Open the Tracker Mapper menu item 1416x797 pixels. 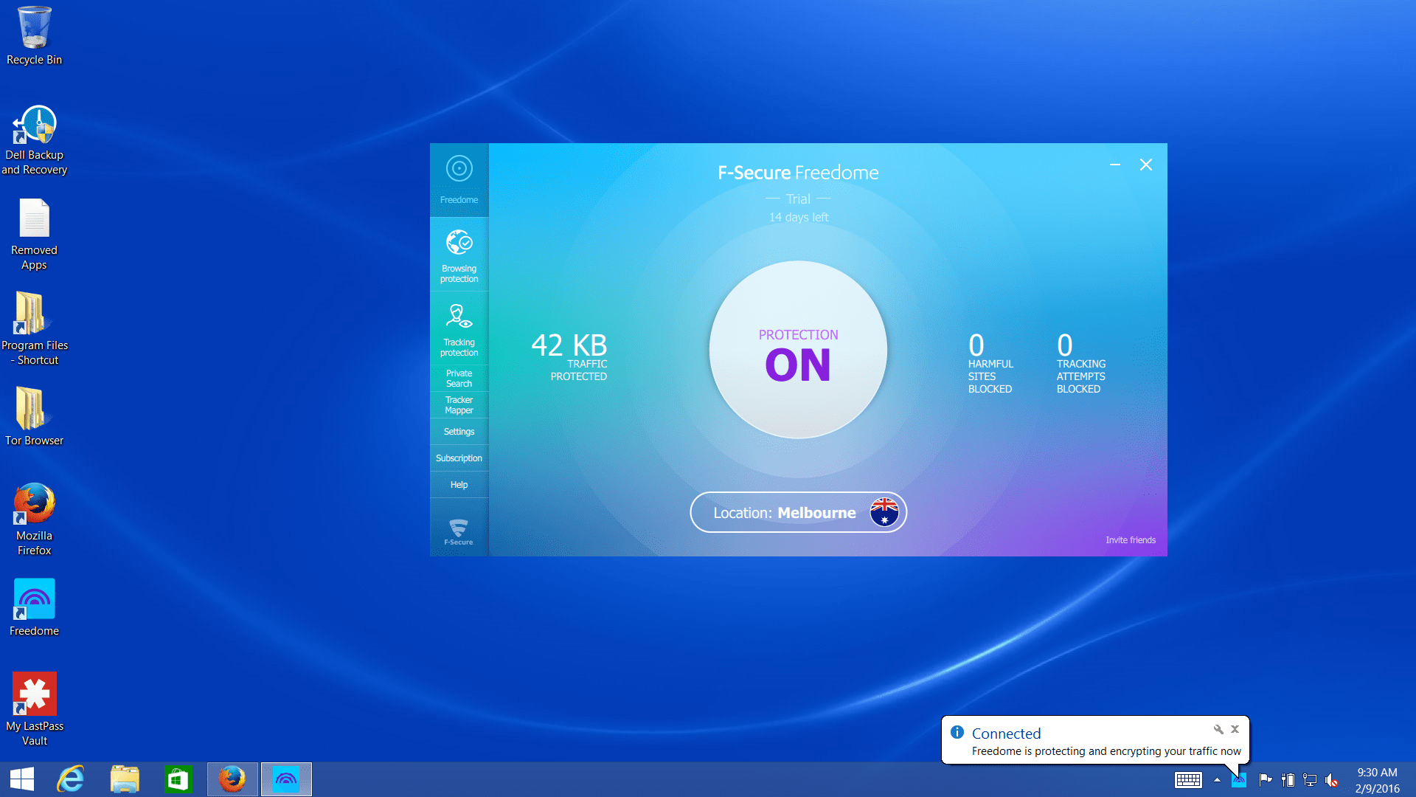point(459,405)
